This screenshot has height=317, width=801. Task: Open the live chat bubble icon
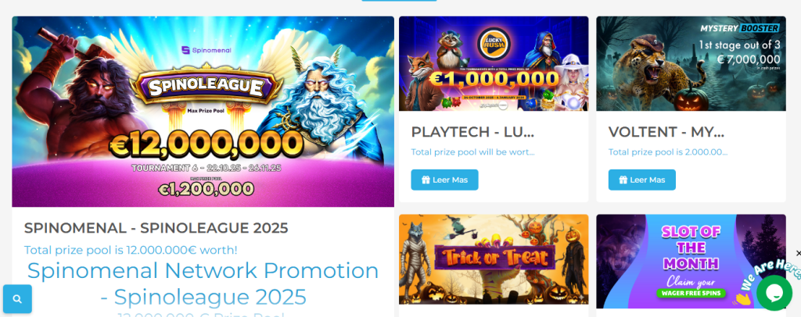pos(774,293)
